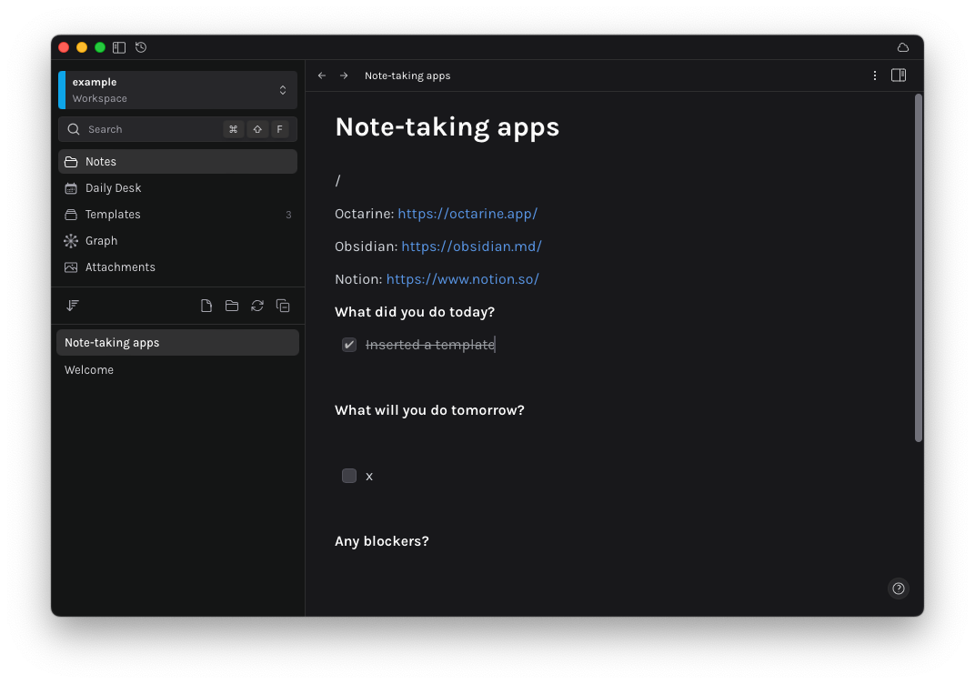The width and height of the screenshot is (975, 684).
Task: Toggle the left sidebar panel icon
Action: pyautogui.click(x=119, y=47)
